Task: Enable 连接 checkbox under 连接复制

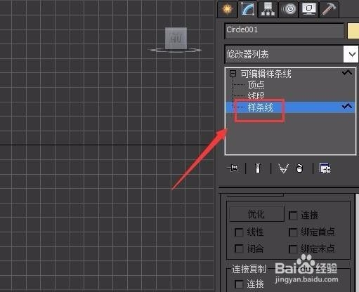Action: pyautogui.click(x=239, y=284)
